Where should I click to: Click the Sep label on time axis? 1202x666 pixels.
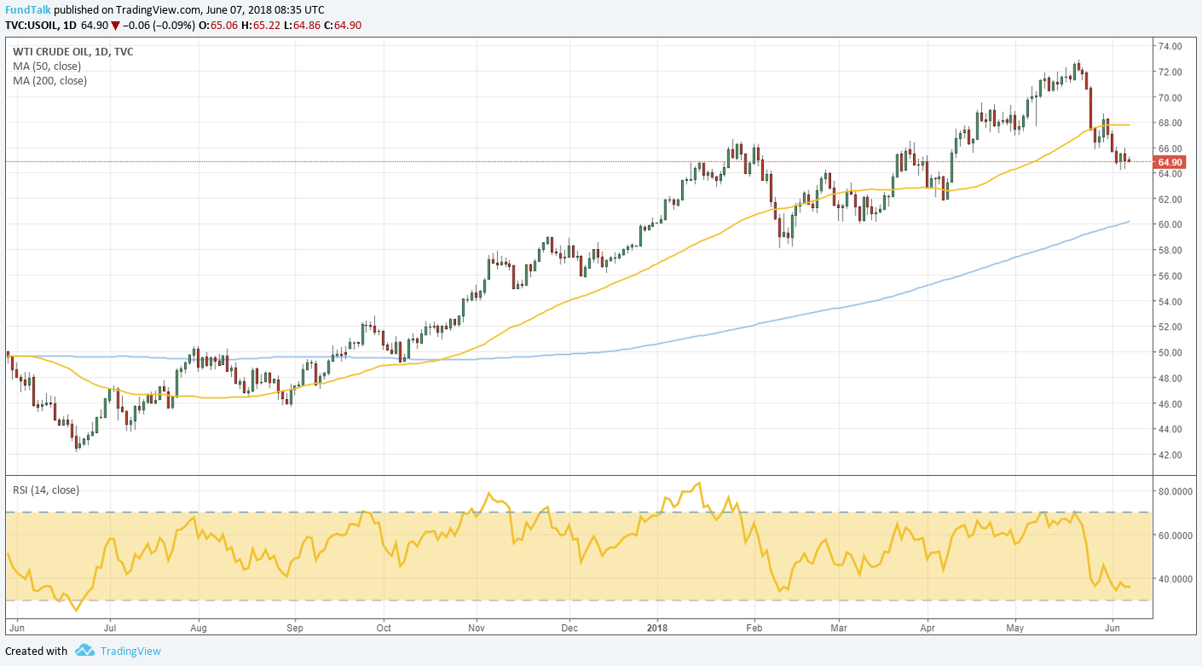[294, 627]
